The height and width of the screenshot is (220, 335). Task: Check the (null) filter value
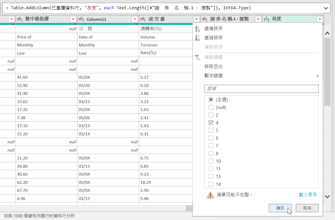click(211, 107)
